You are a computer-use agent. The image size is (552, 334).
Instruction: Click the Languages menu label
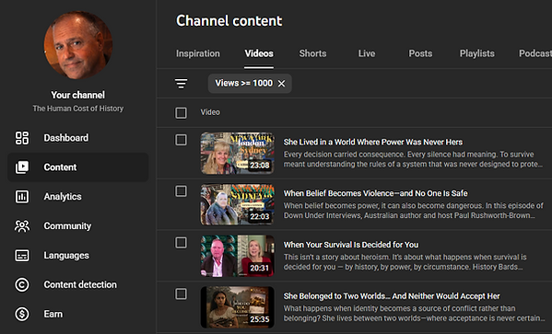66,255
